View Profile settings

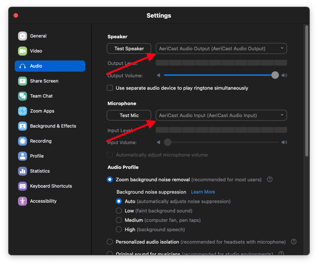click(50, 156)
